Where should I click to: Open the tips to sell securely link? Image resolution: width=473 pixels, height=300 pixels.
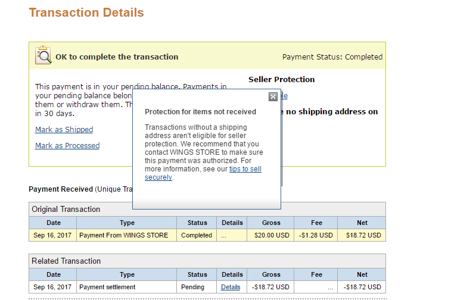pos(245,169)
